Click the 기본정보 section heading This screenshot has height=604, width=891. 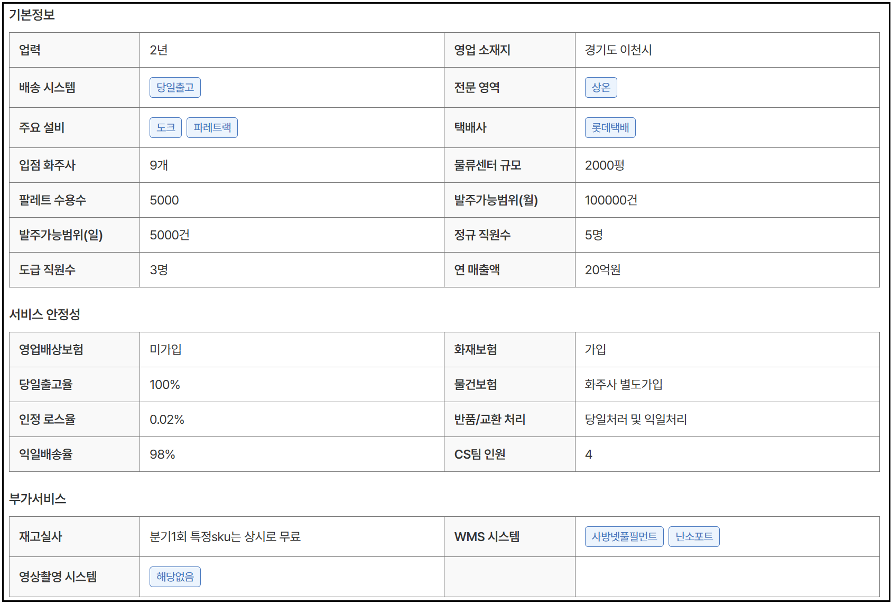click(x=32, y=15)
